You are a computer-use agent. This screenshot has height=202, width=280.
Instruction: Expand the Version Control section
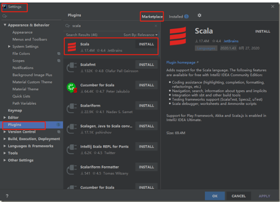(5, 132)
